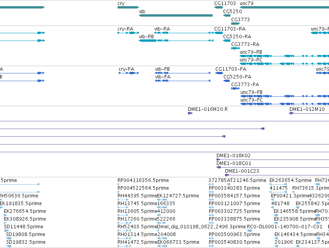
Task: Click EST EK276654.5prime
Action: [25, 212]
